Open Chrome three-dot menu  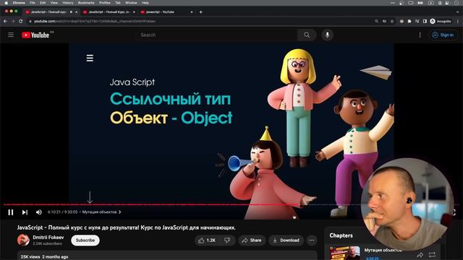458,21
